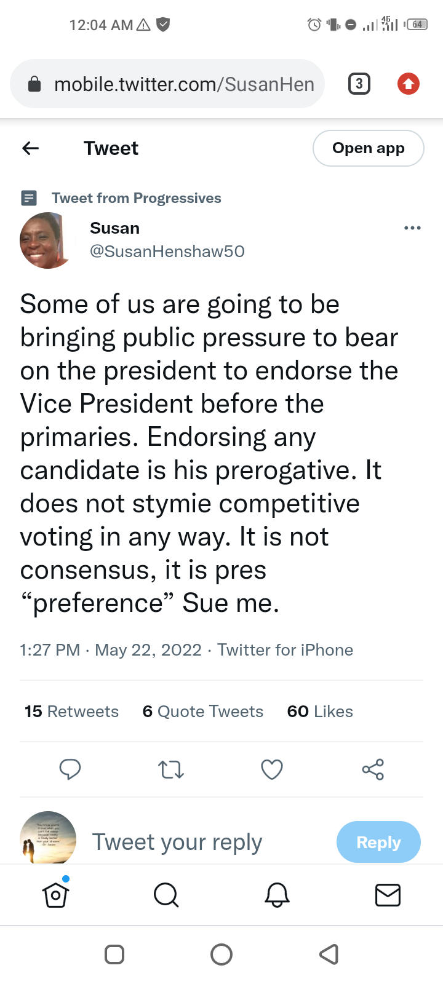Open Messages envelope tab

pos(388,895)
